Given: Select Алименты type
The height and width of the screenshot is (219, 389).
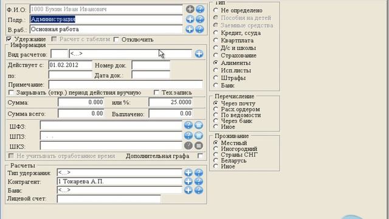Looking at the screenshot, I should 216,63.
